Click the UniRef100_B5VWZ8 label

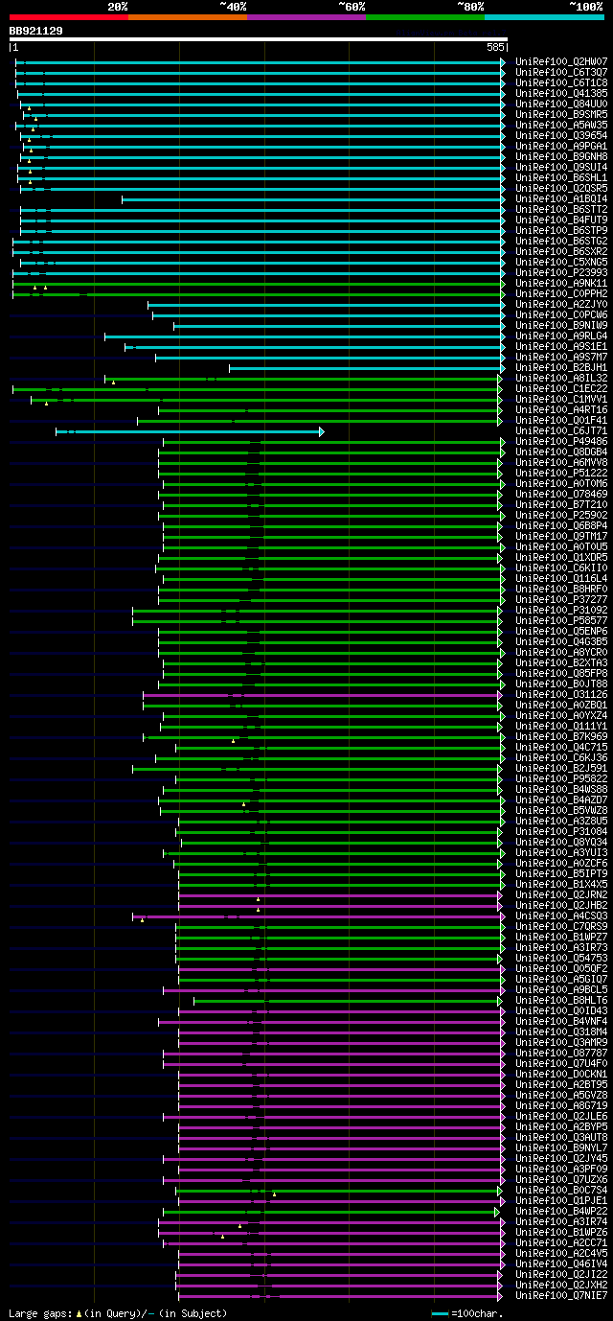click(561, 810)
